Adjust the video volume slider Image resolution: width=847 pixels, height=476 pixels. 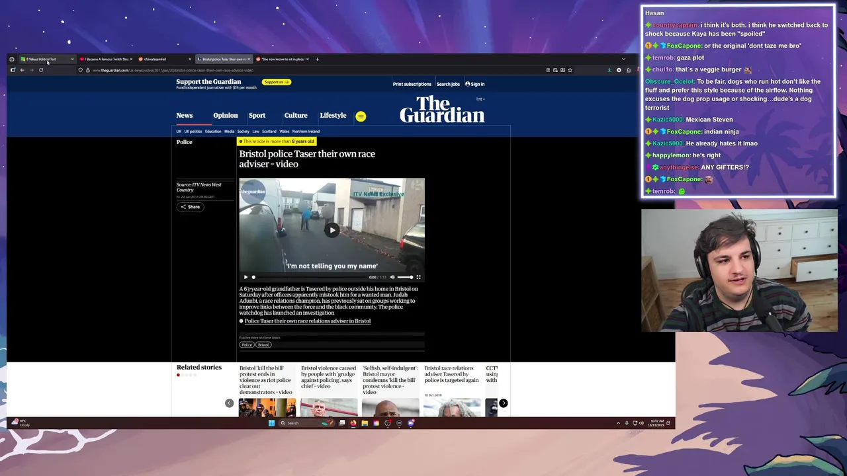(405, 277)
